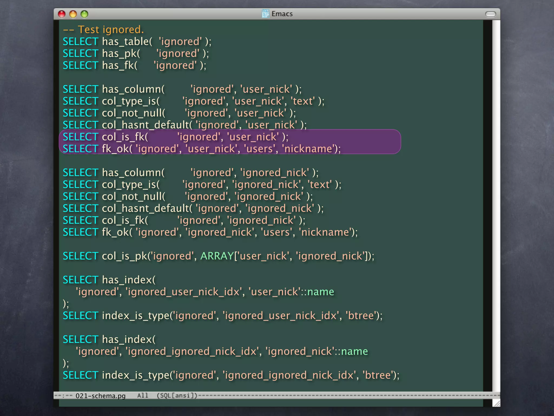Click the col_is_pk ARRAY line

pos(219,256)
